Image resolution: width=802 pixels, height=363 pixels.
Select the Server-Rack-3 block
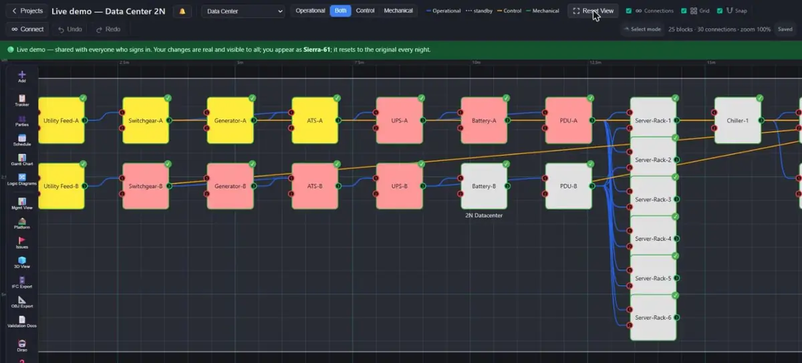pos(653,199)
